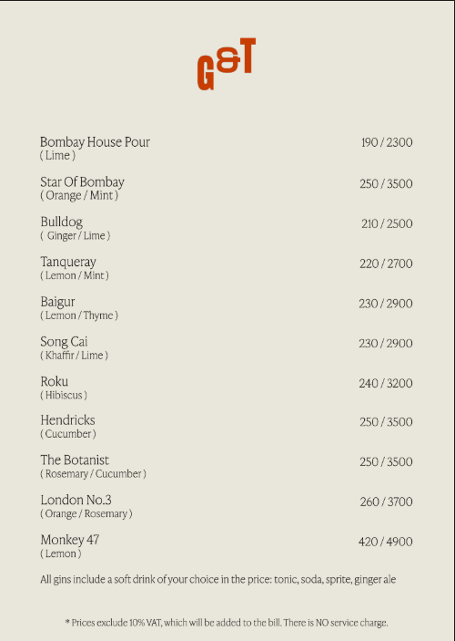Select the Monkey 47 entry
Screen dimensions: 455x641
(x=70, y=540)
